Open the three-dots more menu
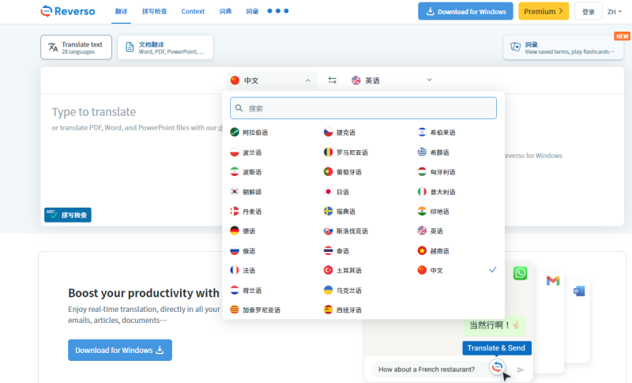The width and height of the screenshot is (632, 383). point(278,11)
